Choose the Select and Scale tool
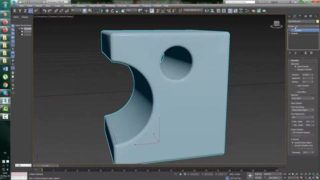 (117, 11)
